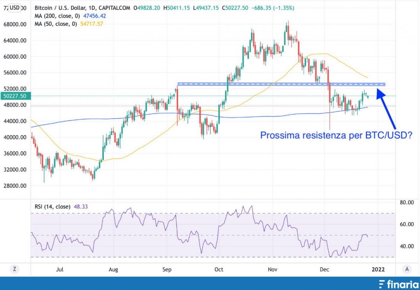
Task: Click the close price value C50227.50
Action: pyautogui.click(x=235, y=8)
